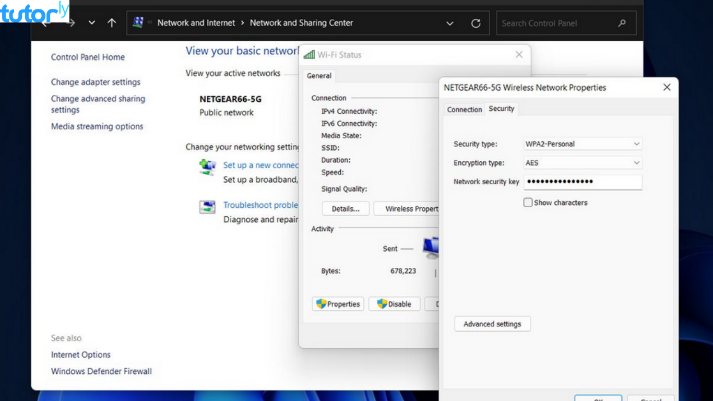This screenshot has width=713, height=401.
Task: Open the address bar history dropdown
Action: [450, 22]
